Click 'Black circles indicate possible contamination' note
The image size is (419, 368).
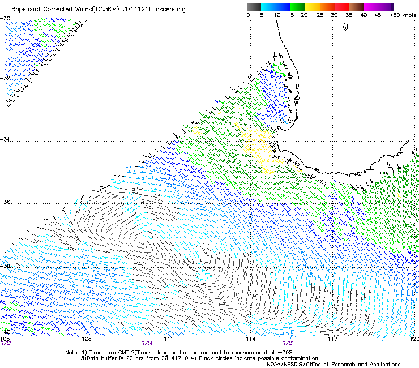coord(258,358)
